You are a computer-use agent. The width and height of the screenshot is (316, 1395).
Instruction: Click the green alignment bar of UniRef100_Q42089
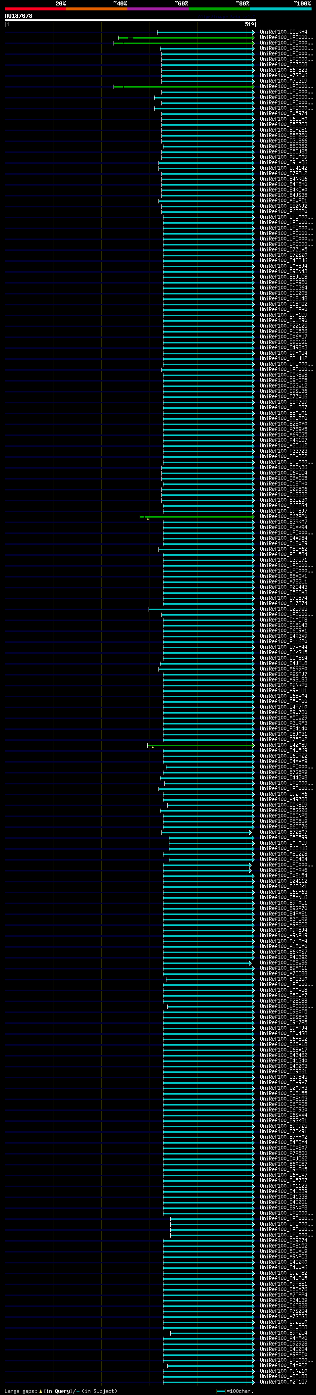[x=201, y=746]
